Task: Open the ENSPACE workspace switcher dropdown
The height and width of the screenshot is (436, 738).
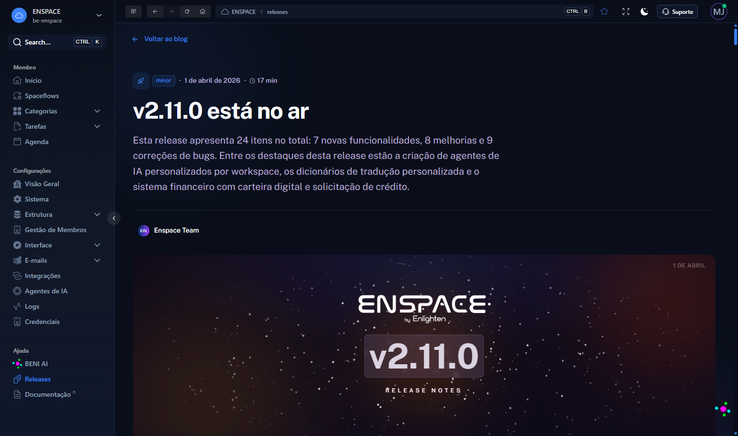Action: (x=57, y=16)
